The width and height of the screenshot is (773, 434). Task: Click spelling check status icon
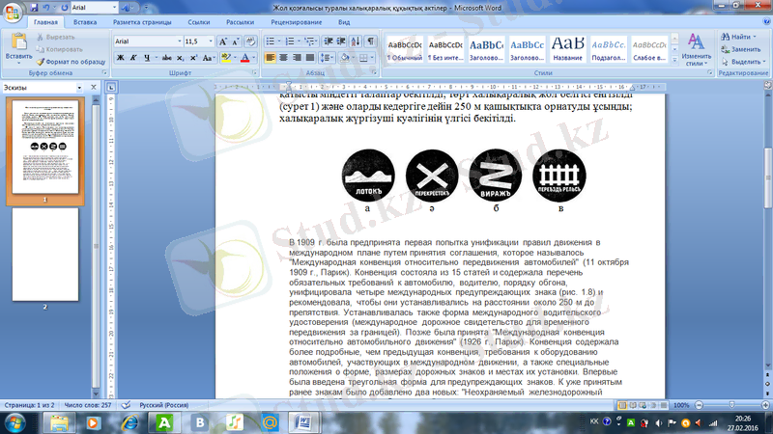click(127, 405)
